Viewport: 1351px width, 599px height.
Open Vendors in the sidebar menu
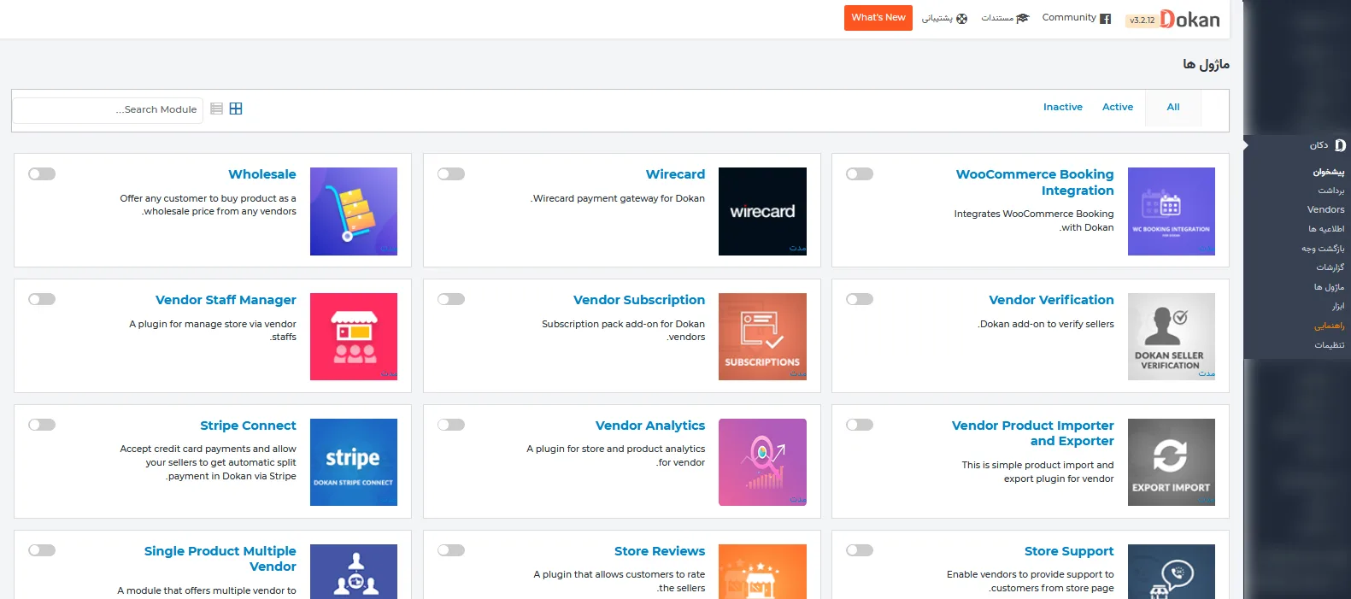click(1325, 209)
